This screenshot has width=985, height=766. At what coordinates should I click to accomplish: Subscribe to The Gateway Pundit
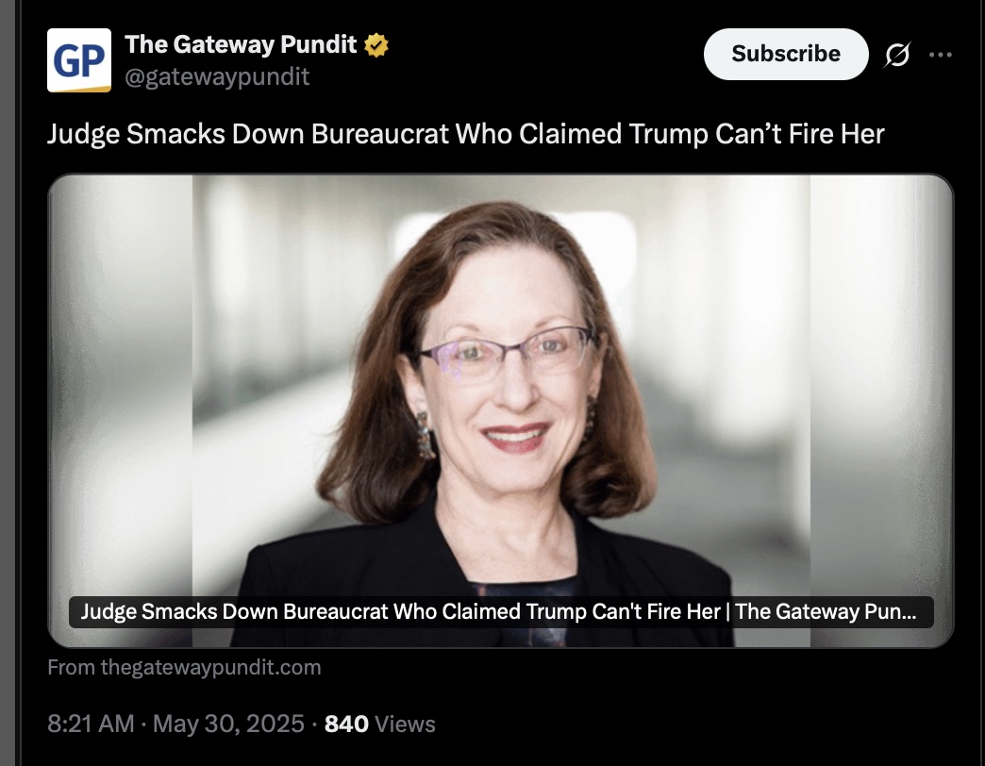tap(786, 54)
